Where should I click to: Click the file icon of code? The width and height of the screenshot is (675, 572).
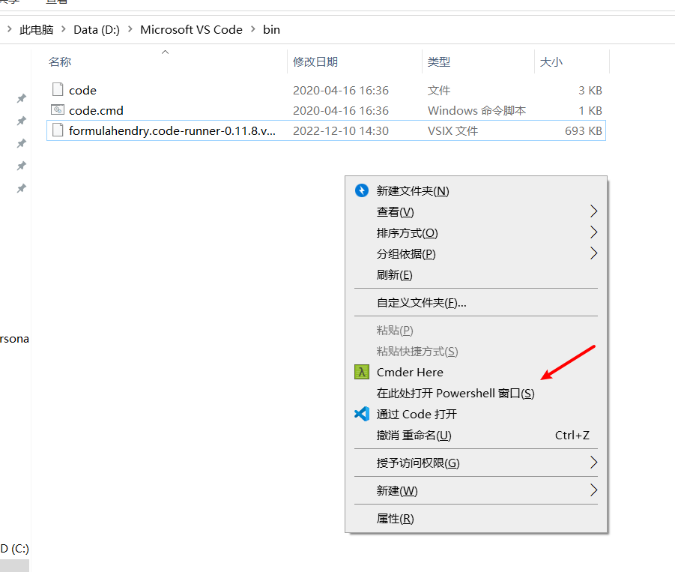pos(58,90)
